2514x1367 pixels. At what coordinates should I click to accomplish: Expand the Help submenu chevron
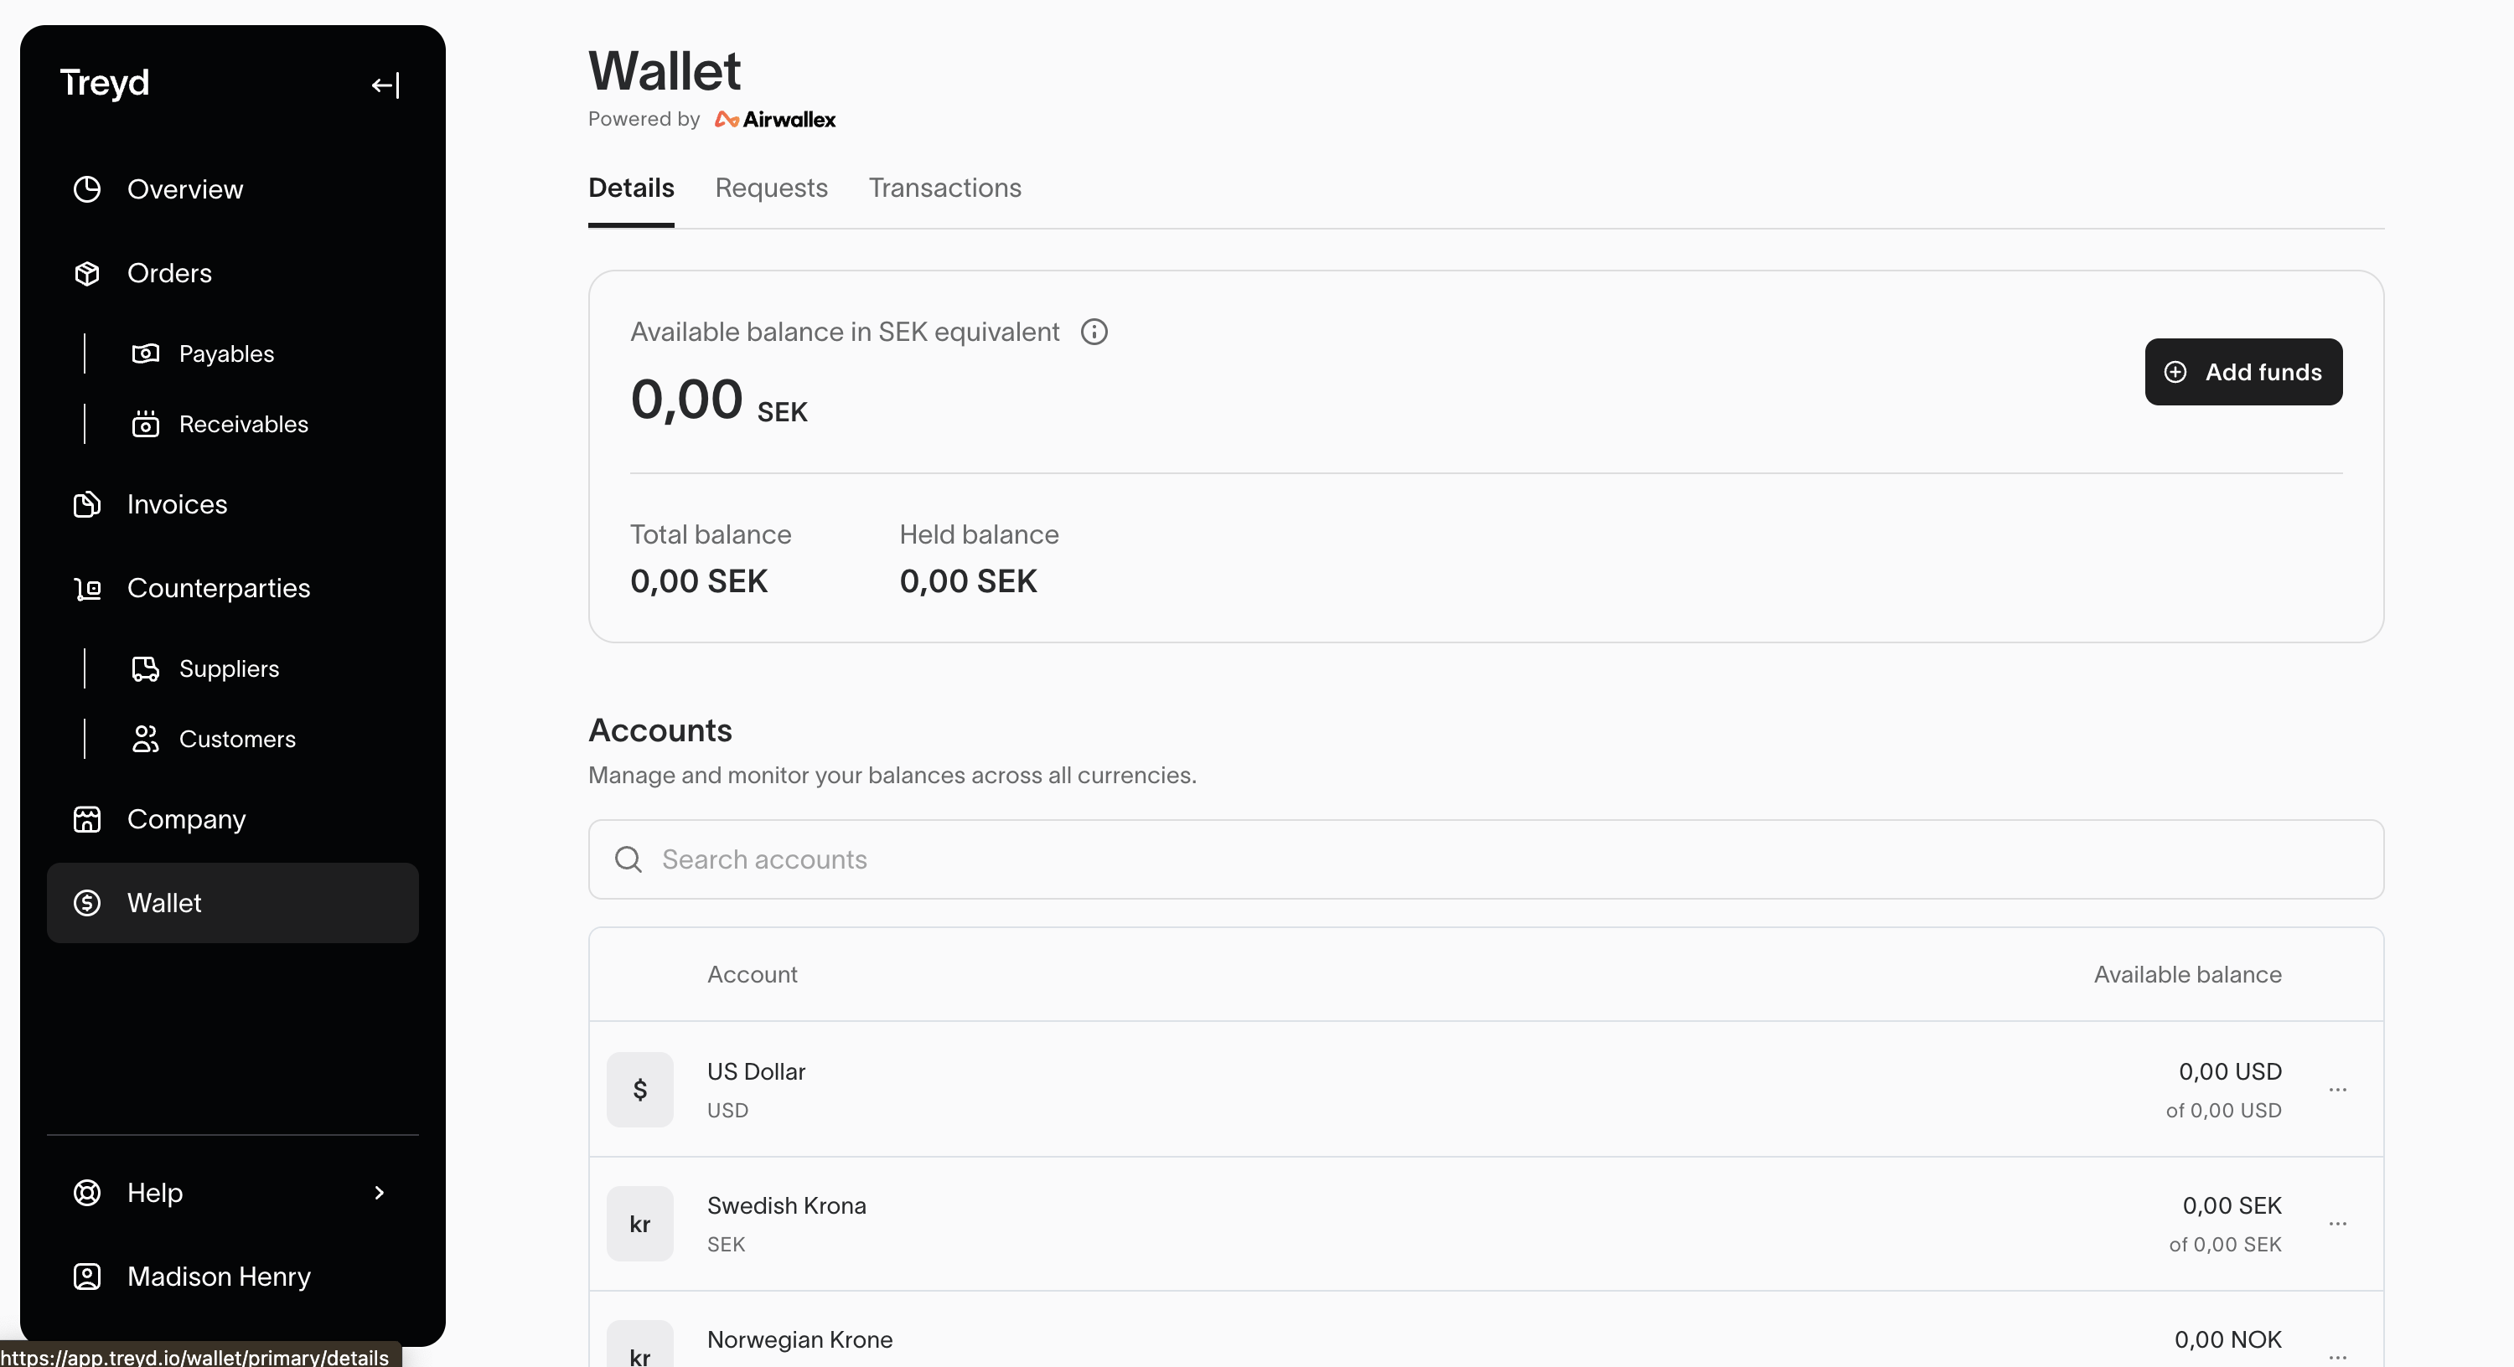380,1192
